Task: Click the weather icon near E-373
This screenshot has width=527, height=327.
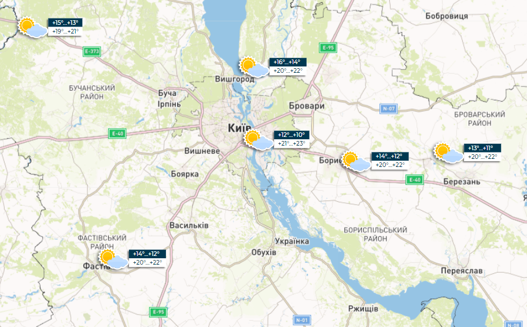Action: [x=32, y=28]
